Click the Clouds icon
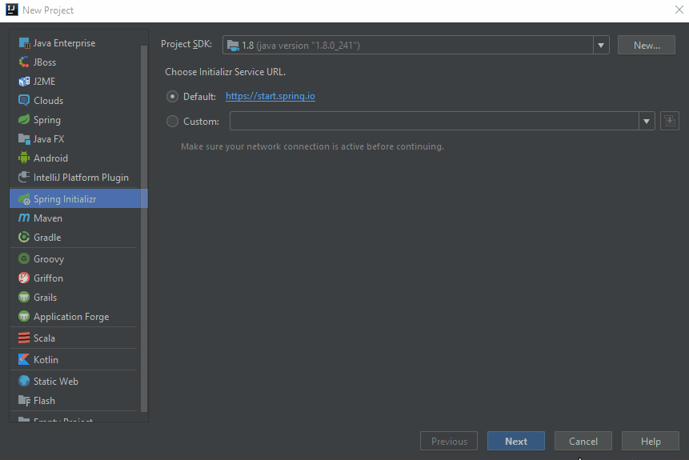Viewport: 689px width, 460px height. coord(24,101)
